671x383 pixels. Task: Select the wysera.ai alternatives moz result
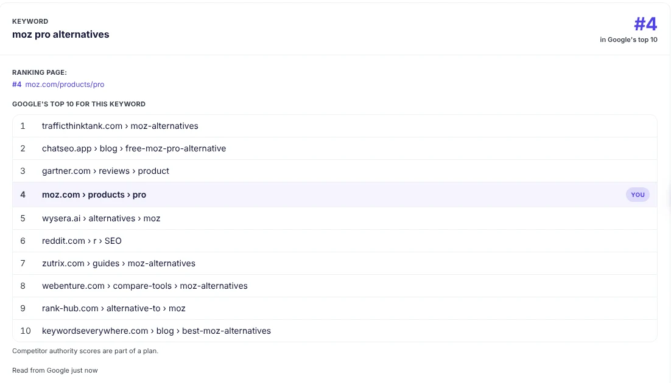(335, 218)
